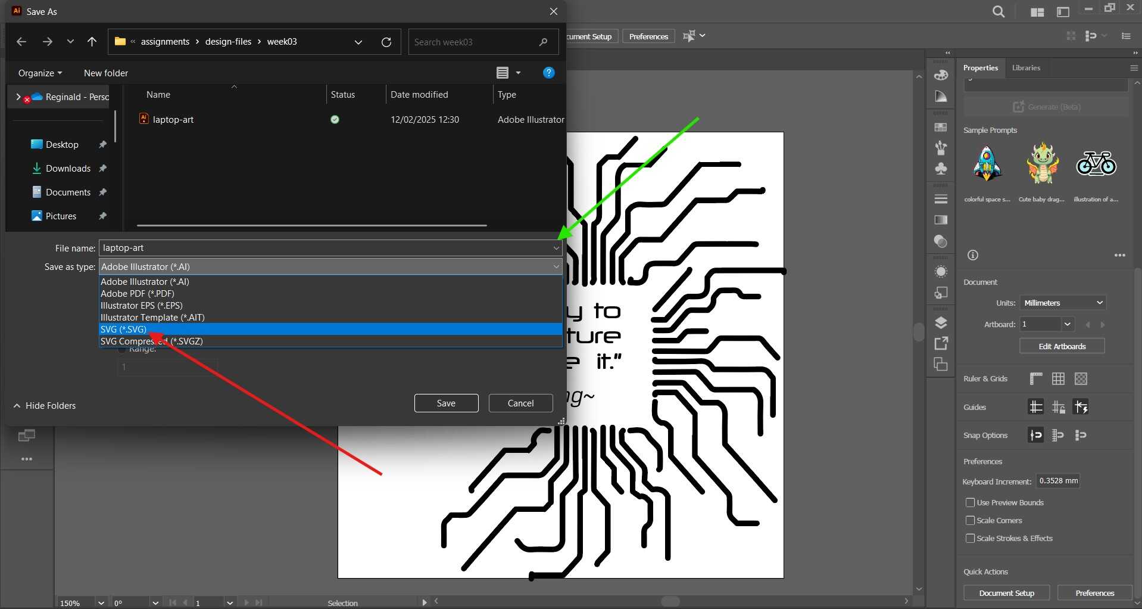This screenshot has width=1142, height=609.
Task: Open the Transparency panel icon
Action: pyautogui.click(x=941, y=241)
